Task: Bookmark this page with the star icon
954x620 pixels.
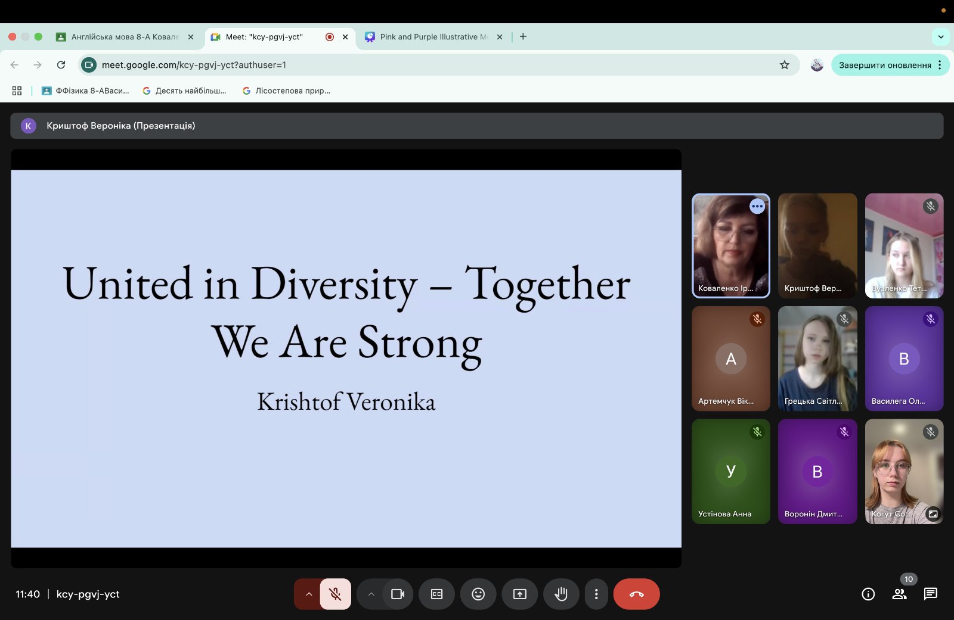Action: (785, 65)
